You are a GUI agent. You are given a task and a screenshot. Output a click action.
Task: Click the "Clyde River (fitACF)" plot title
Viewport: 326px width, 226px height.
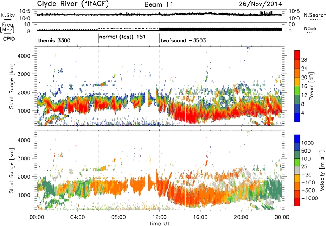pos(73,4)
